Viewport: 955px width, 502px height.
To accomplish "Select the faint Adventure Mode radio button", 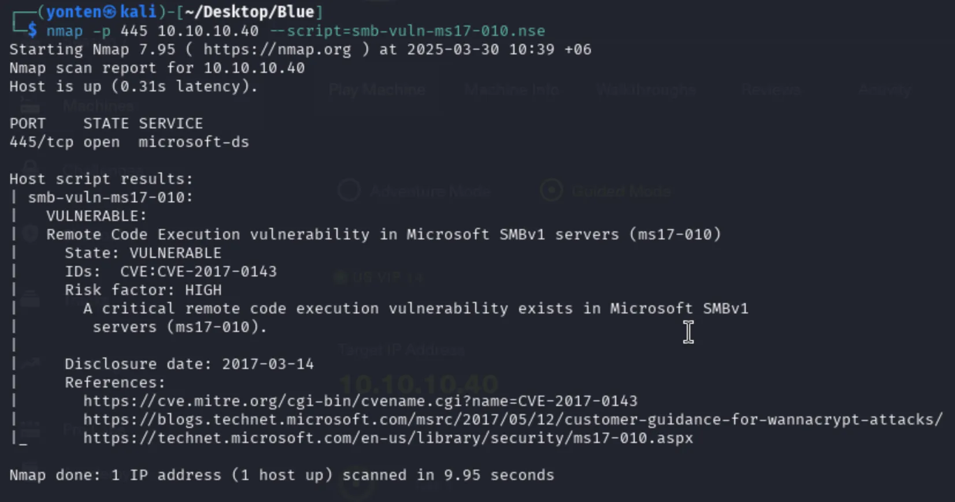I will (x=349, y=190).
